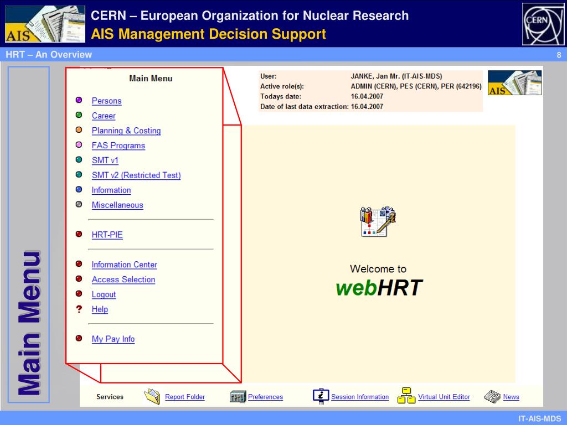The image size is (567, 425).
Task: Click the teal bullet beside SMT v2 (Restricted Test)
Action: click(x=79, y=174)
